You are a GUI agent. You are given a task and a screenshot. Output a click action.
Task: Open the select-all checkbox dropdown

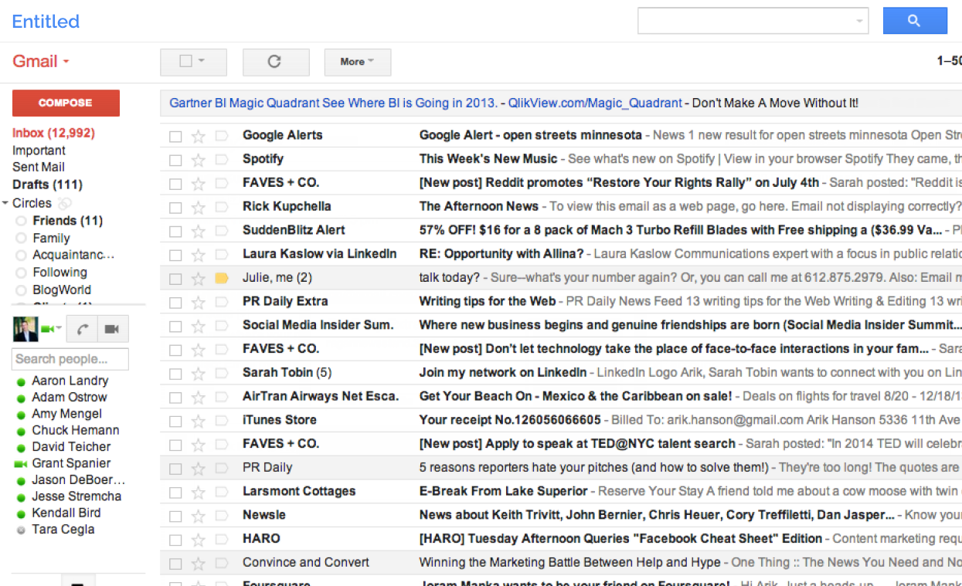pyautogui.click(x=201, y=62)
